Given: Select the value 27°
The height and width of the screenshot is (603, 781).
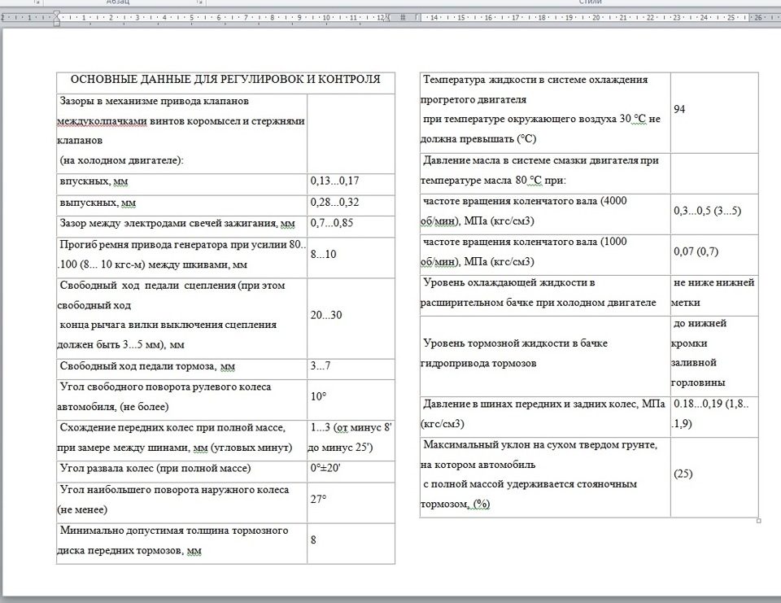Looking at the screenshot, I should click(318, 499).
